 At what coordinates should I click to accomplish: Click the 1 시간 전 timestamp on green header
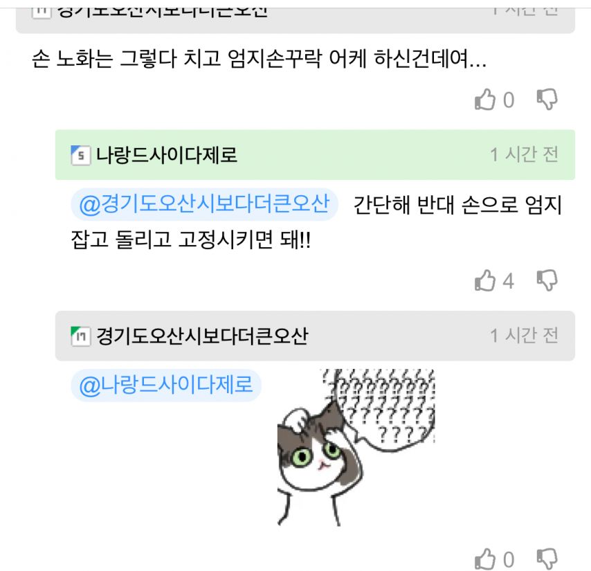tap(524, 154)
